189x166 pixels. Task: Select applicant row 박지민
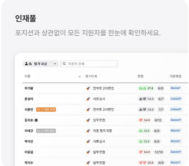[x=105, y=141]
